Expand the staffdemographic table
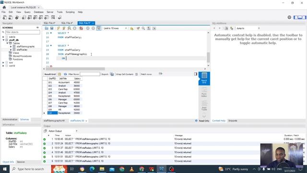The image size is (307, 173). [x=11, y=47]
